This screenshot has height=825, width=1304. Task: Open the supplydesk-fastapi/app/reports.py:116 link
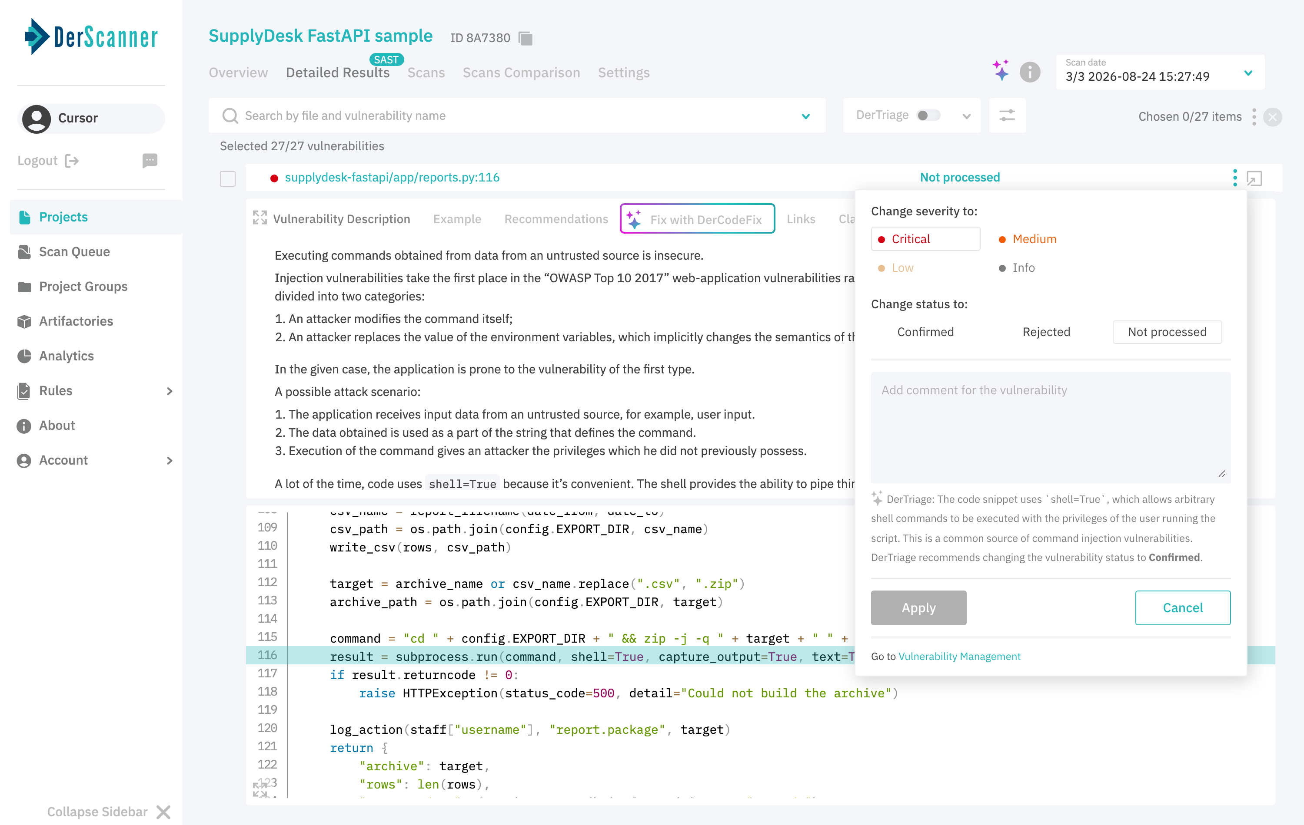[392, 178]
